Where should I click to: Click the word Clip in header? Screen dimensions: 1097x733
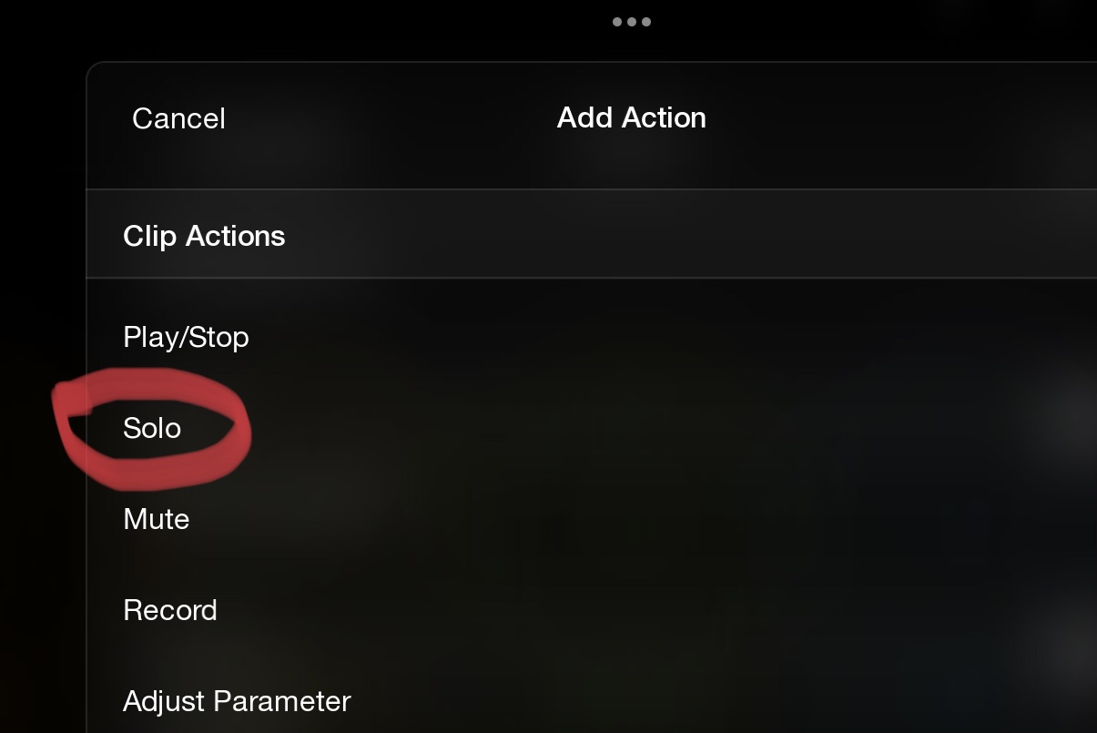(x=149, y=236)
